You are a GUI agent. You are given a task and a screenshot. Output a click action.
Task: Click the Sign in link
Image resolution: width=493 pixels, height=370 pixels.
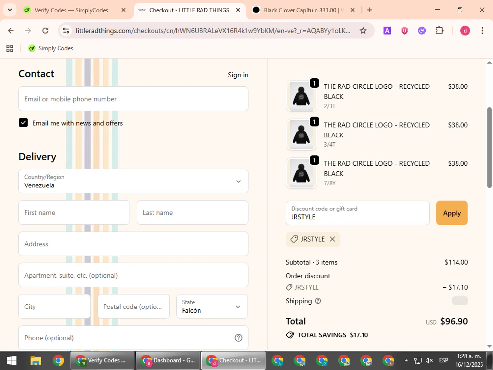click(238, 75)
